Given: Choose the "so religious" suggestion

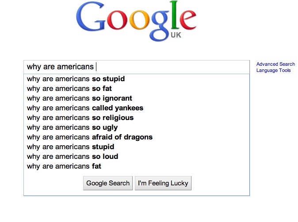Looking at the screenshot, I should tap(80, 118).
